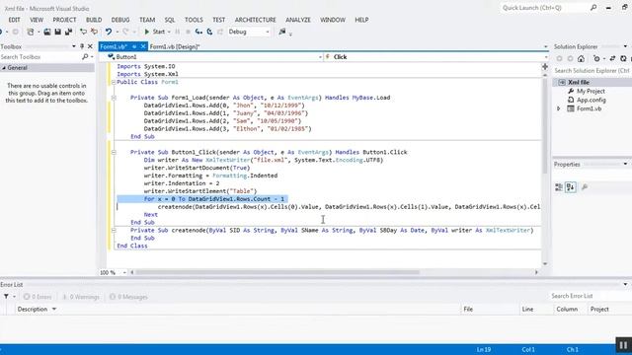Open the TOOLS menu
The height and width of the screenshot is (355, 632).
pyautogui.click(x=194, y=20)
